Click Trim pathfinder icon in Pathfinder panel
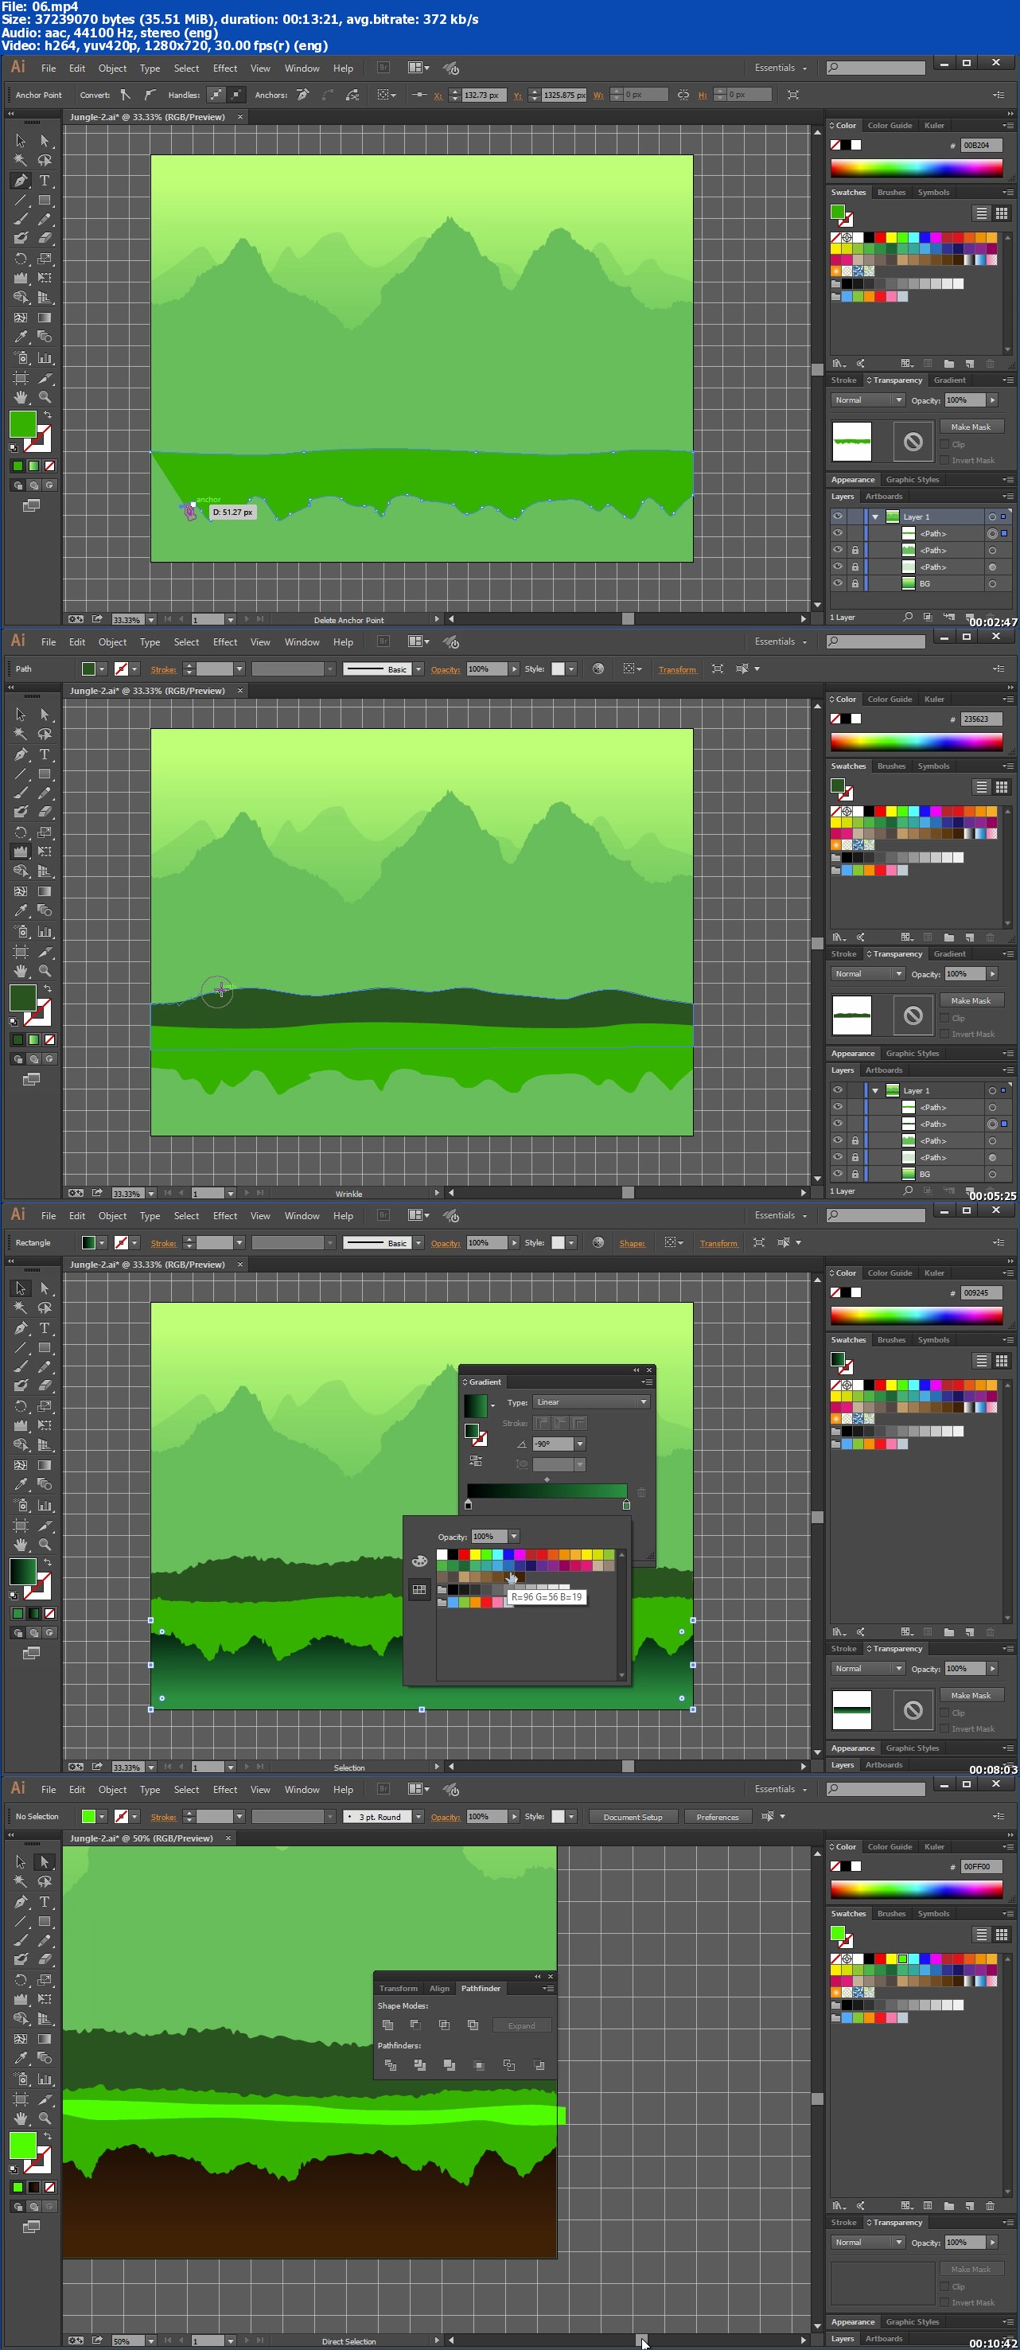The image size is (1020, 2350). (x=419, y=2065)
